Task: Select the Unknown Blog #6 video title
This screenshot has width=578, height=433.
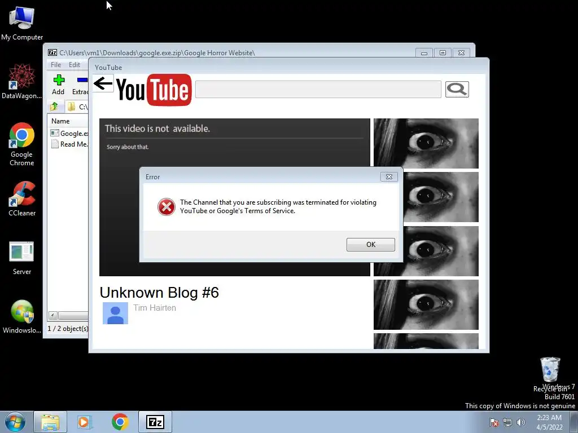Action: (159, 293)
